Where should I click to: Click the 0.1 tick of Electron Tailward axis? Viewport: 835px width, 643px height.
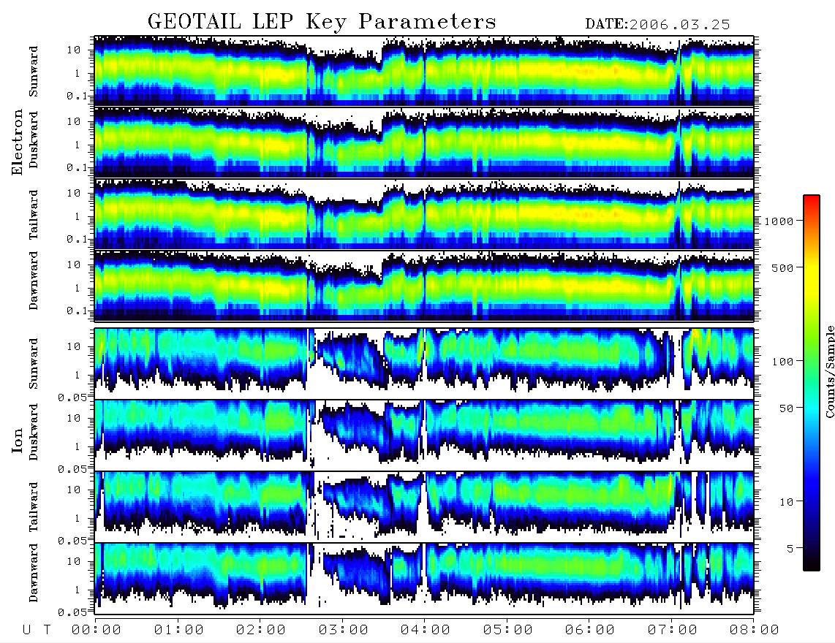[x=79, y=239]
